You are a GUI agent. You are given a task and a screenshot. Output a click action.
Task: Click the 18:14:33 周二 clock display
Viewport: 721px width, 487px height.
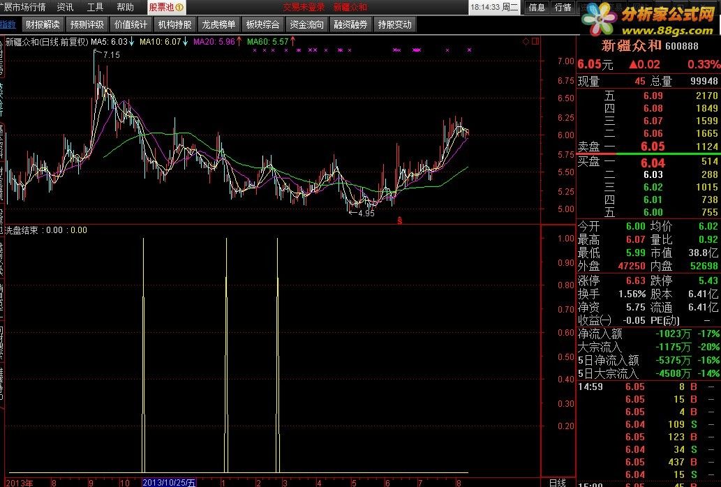[x=494, y=8]
